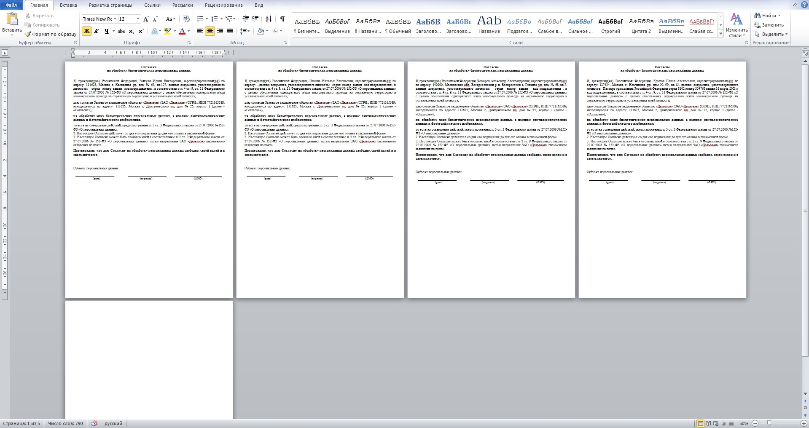Switch to the Вид tab
Screen dimensions: 809x428
pos(259,5)
